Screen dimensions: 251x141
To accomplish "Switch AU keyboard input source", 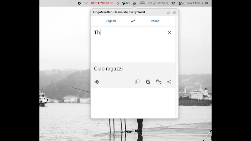I will tap(142, 3).
